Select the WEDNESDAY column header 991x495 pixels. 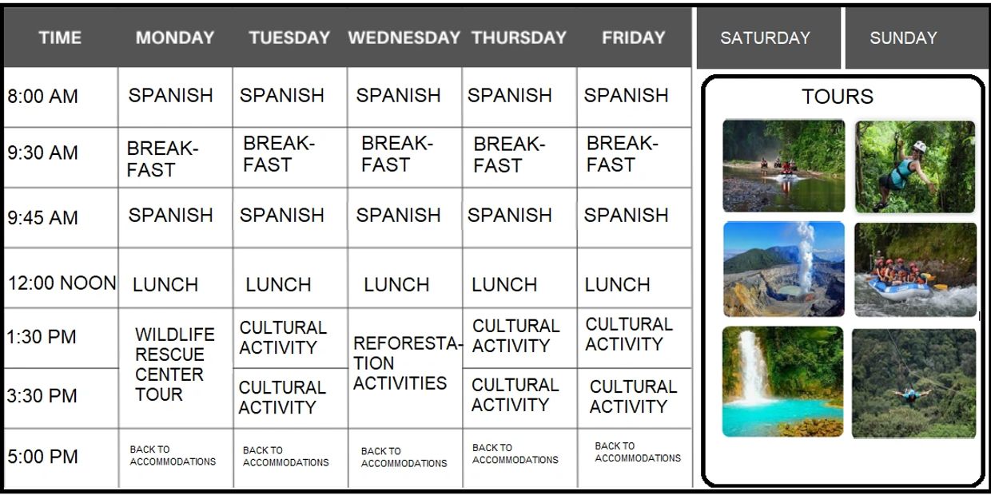tap(404, 38)
